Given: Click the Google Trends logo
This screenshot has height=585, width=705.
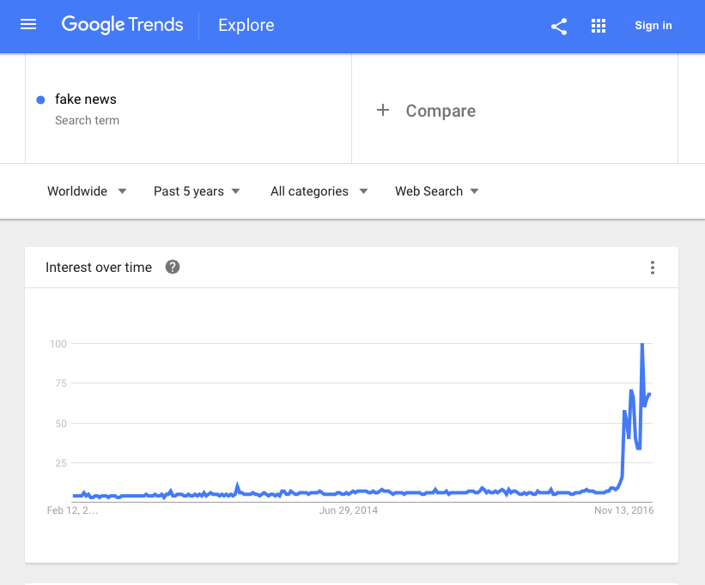Looking at the screenshot, I should pos(122,25).
